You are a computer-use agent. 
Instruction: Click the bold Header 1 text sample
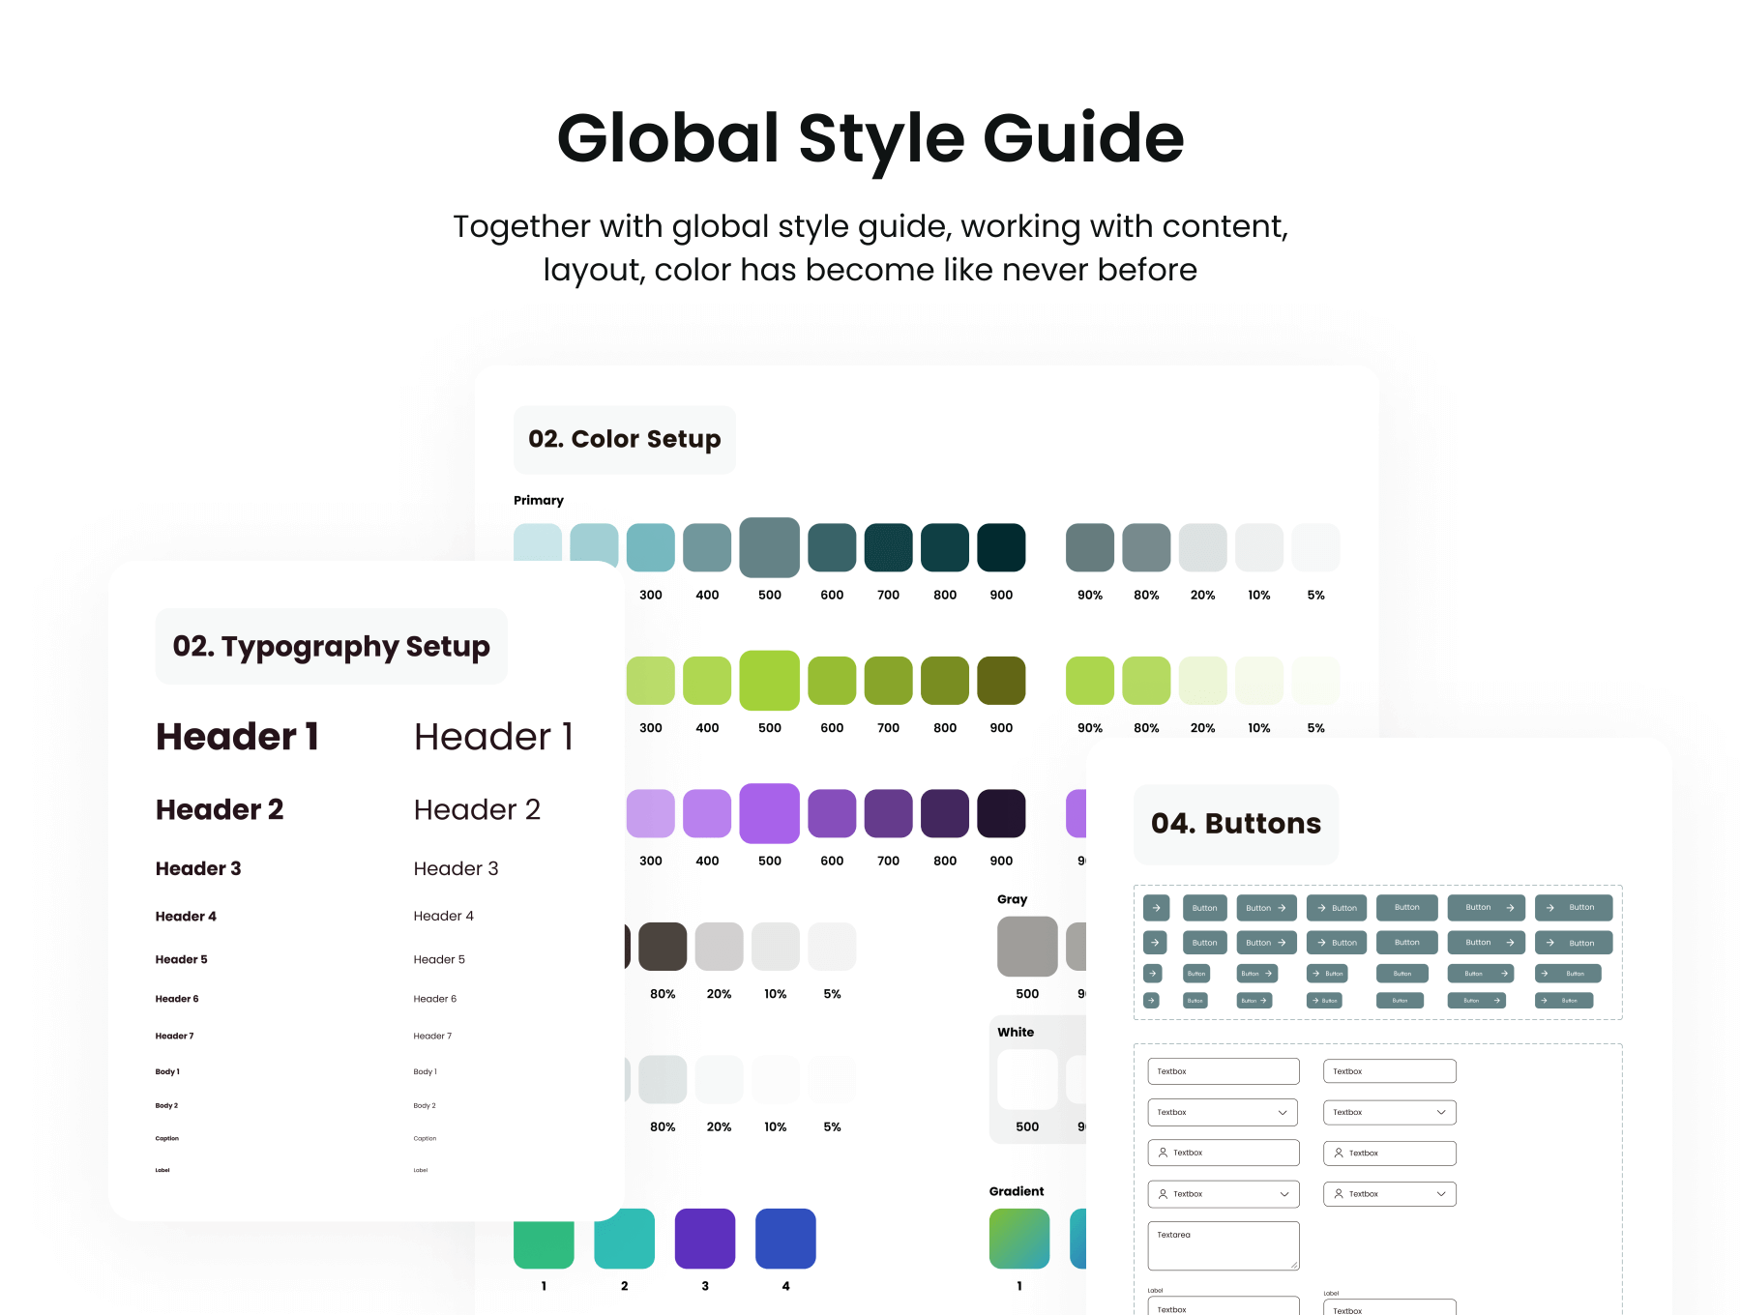237,737
